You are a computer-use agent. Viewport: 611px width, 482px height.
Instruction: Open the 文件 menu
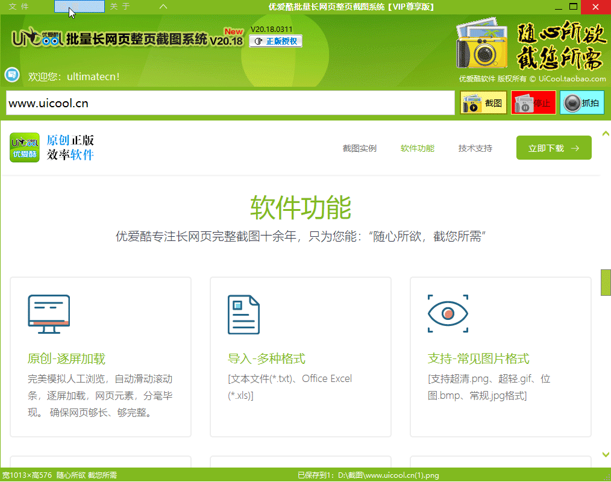pos(19,7)
